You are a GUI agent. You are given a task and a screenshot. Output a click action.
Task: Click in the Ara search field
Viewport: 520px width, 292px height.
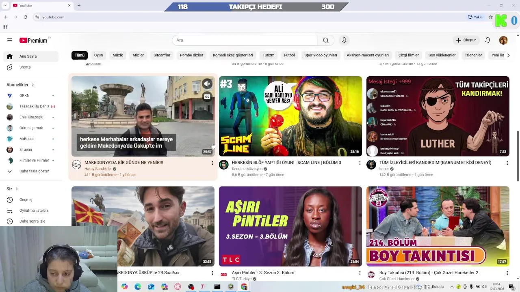click(245, 40)
